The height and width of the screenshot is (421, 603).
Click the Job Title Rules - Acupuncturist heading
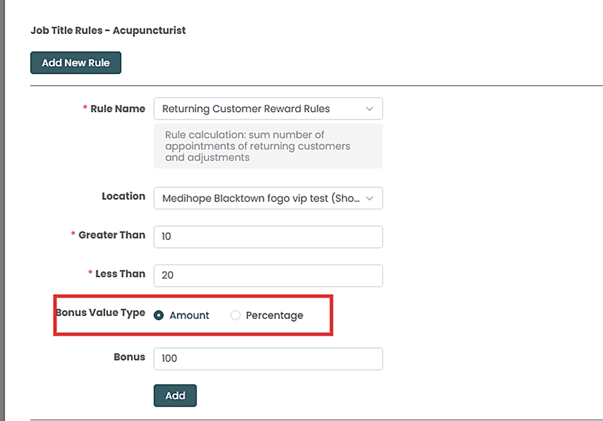[x=108, y=30]
